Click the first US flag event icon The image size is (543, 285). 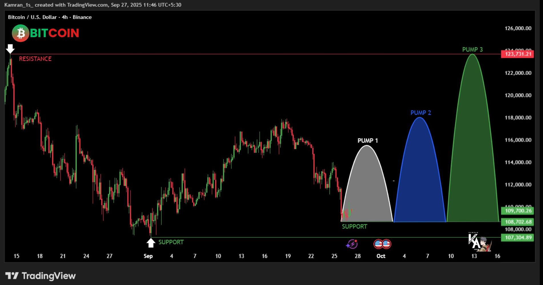pyautogui.click(x=378, y=244)
